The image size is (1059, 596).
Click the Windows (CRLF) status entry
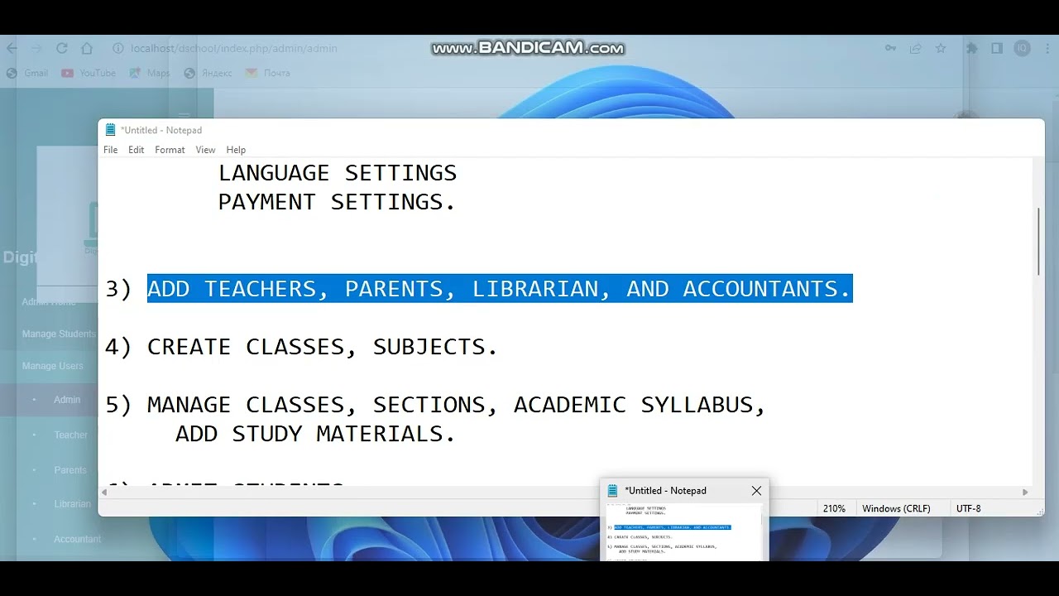point(896,508)
